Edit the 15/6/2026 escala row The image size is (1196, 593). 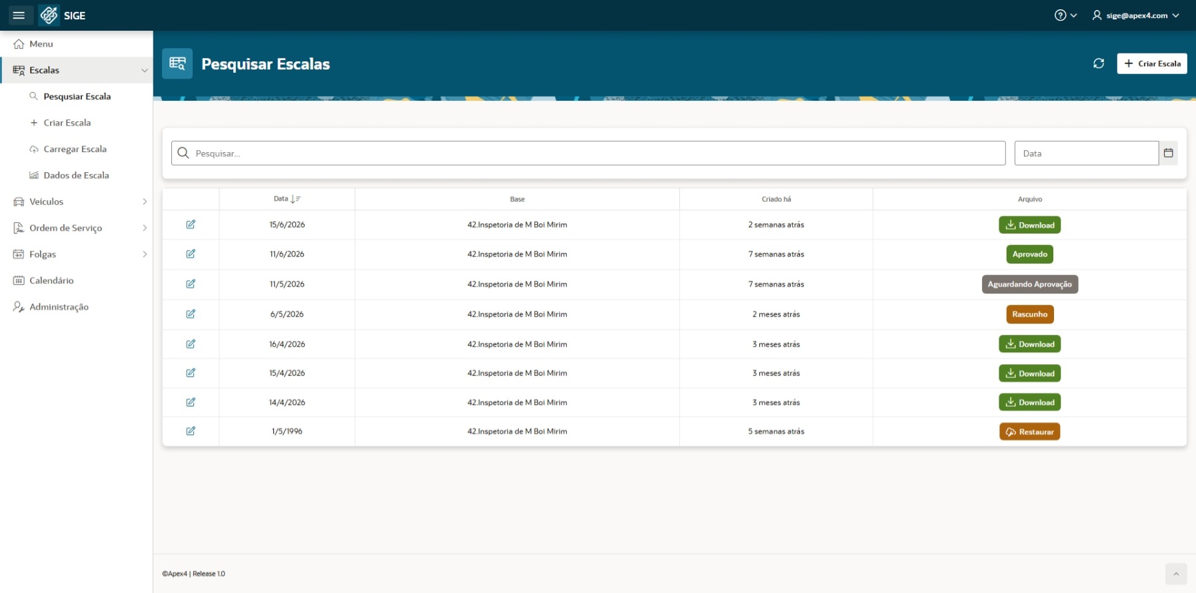click(191, 225)
